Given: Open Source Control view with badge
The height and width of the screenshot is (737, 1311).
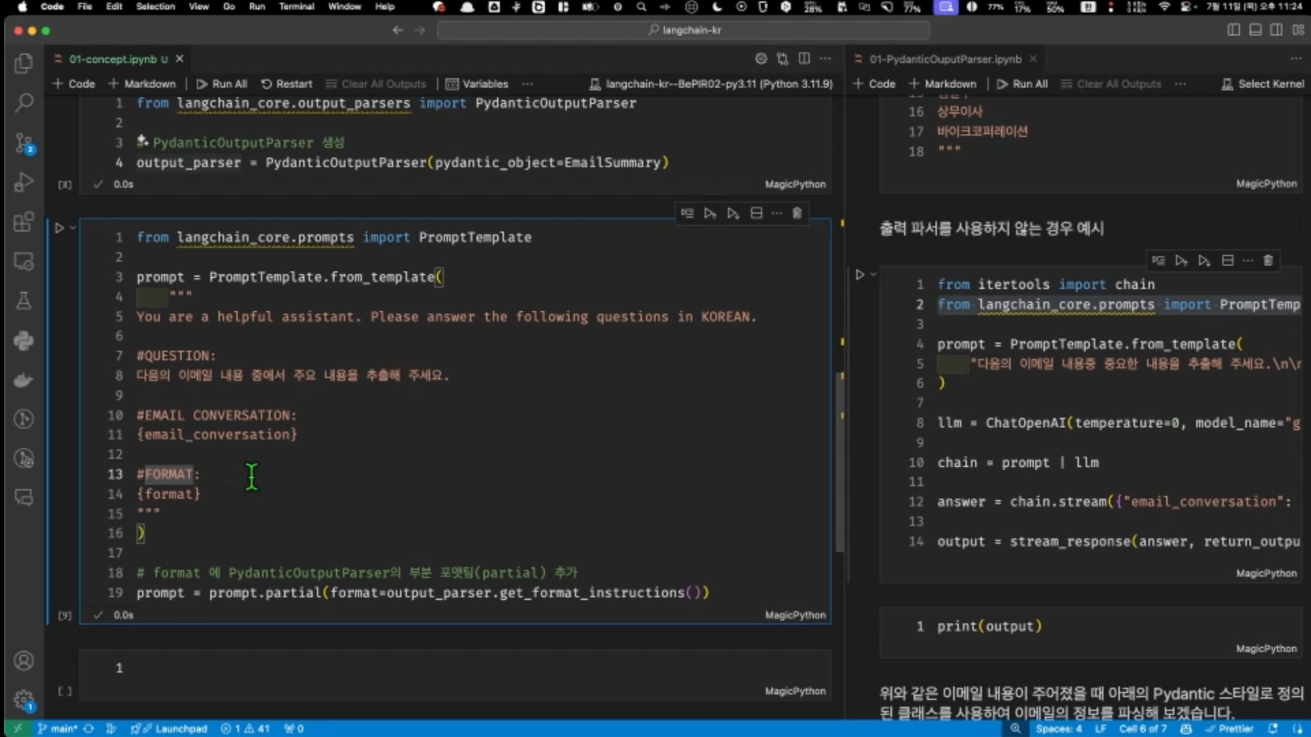Looking at the screenshot, I should [x=23, y=143].
